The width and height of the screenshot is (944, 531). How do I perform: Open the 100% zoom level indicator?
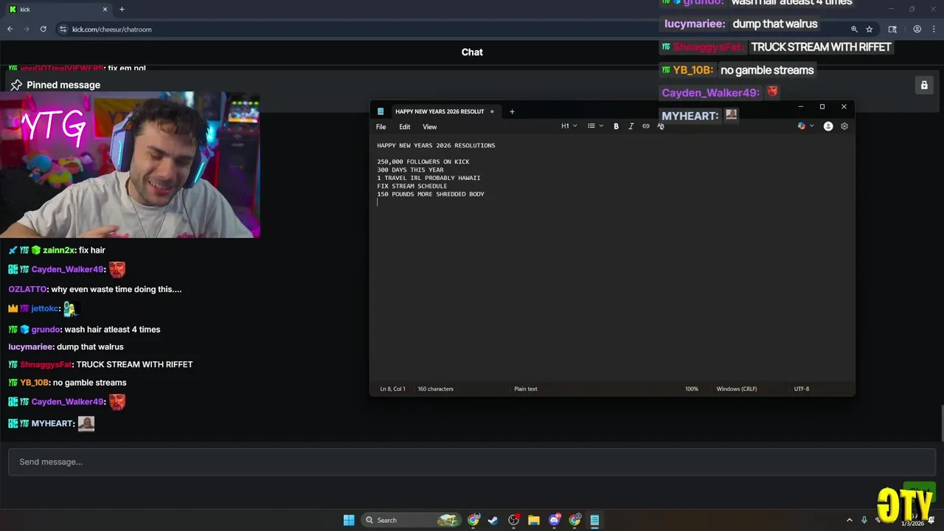tap(691, 389)
